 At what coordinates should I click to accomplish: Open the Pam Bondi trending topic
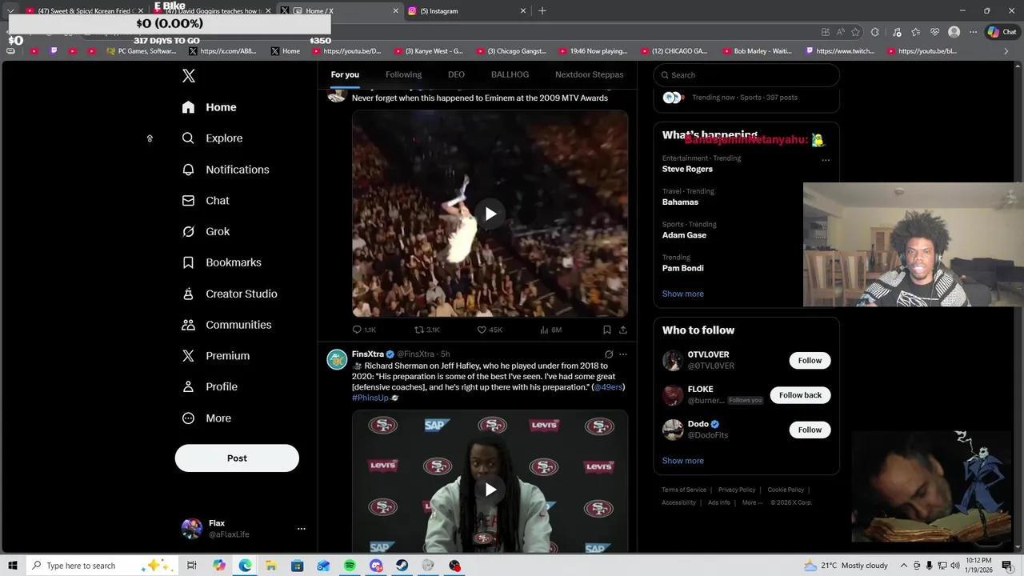click(x=683, y=268)
